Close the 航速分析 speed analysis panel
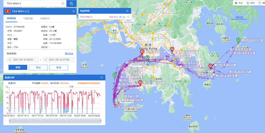265x133 pixels. pyautogui.click(x=101, y=78)
